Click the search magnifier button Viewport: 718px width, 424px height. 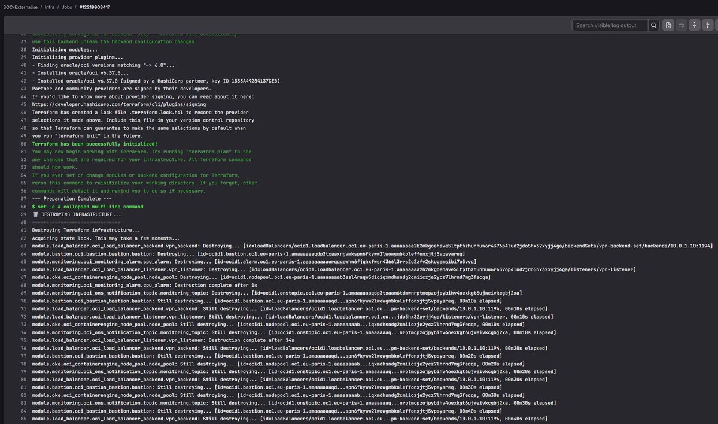coord(654,25)
